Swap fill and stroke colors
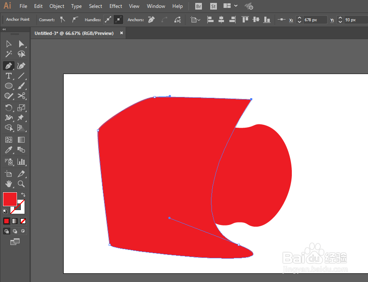The width and height of the screenshot is (368, 282). [23, 195]
